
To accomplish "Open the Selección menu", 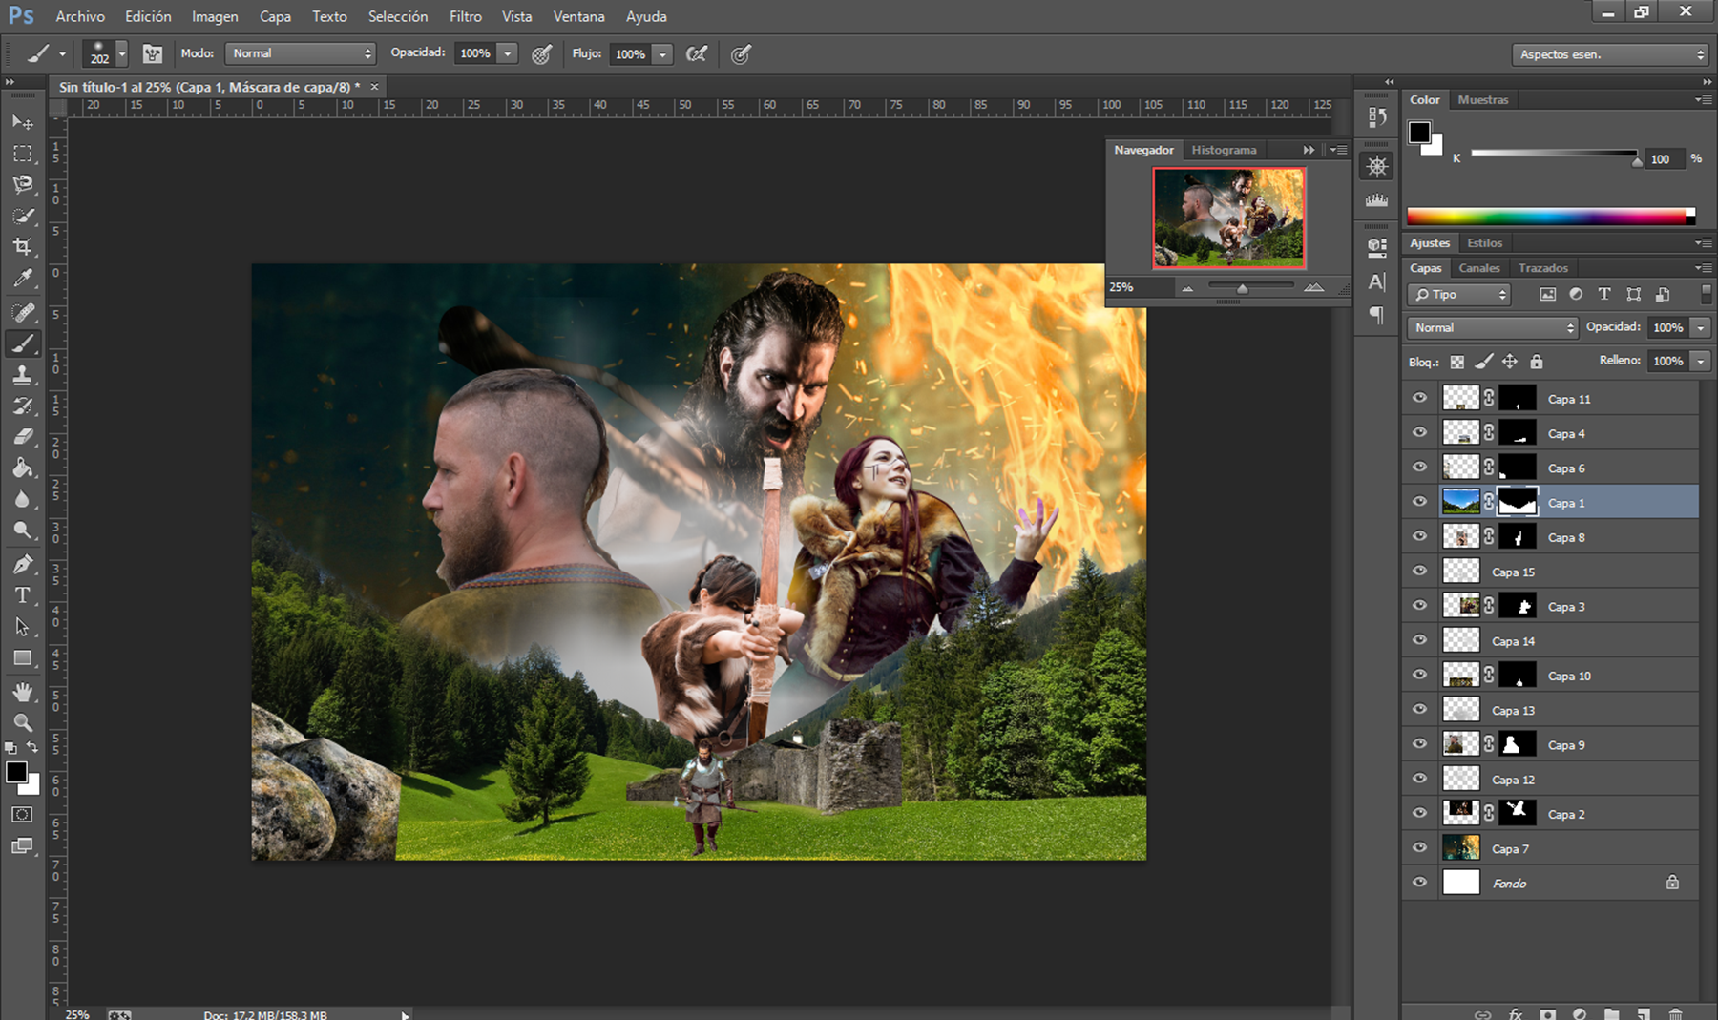I will (x=398, y=16).
